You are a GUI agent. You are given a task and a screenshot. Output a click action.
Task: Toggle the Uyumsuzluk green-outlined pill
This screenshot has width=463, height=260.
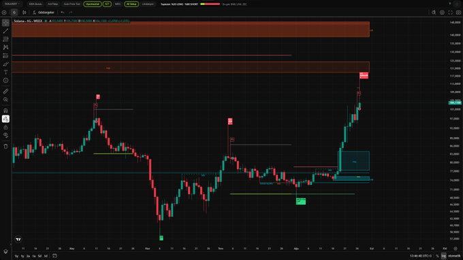click(x=93, y=4)
